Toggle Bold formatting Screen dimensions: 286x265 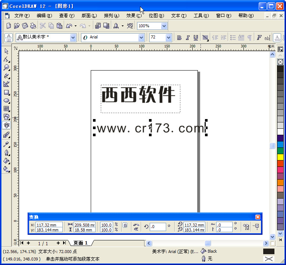pos(179,38)
